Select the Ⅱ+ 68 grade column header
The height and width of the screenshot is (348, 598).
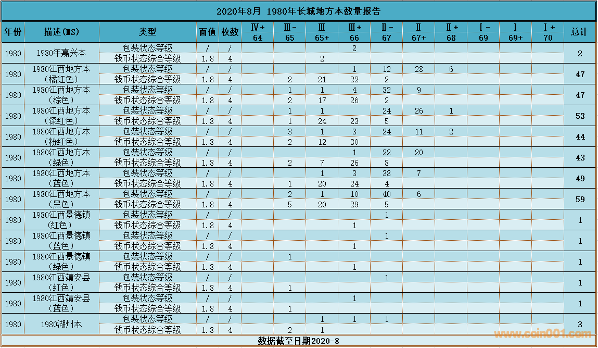(x=451, y=32)
